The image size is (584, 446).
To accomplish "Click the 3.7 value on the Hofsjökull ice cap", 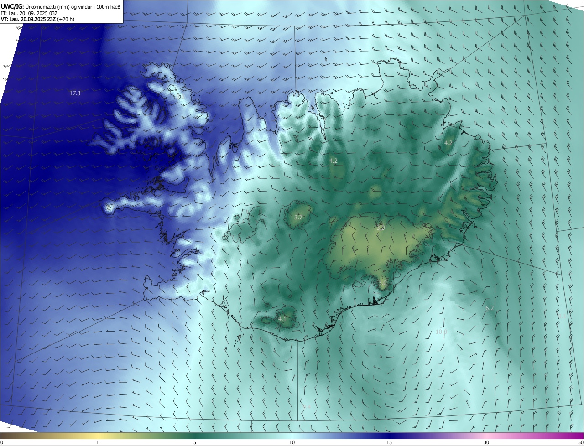I will (x=298, y=218).
